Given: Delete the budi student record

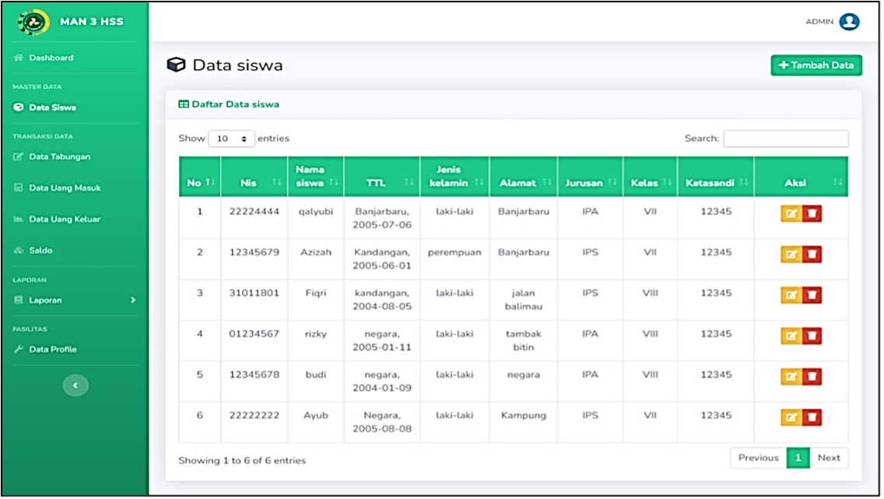Looking at the screenshot, I should click(812, 377).
